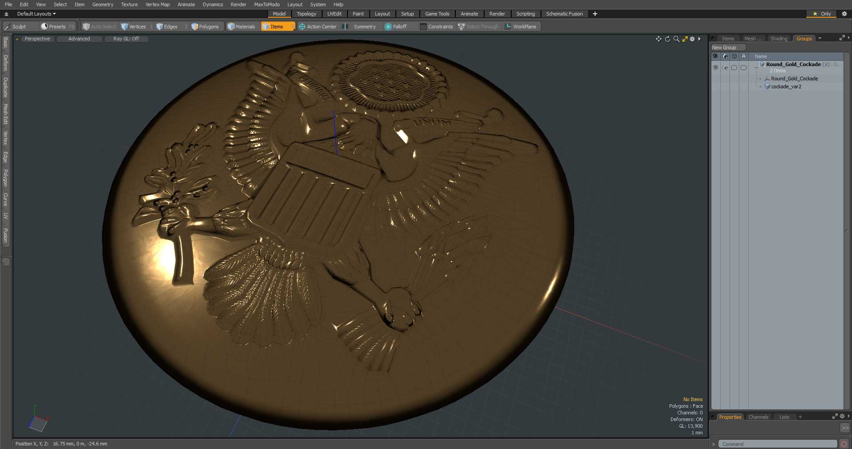Toggle fourth column checkbox for Round_Gold_Cockade group
This screenshot has width=852, height=449.
[x=744, y=67]
